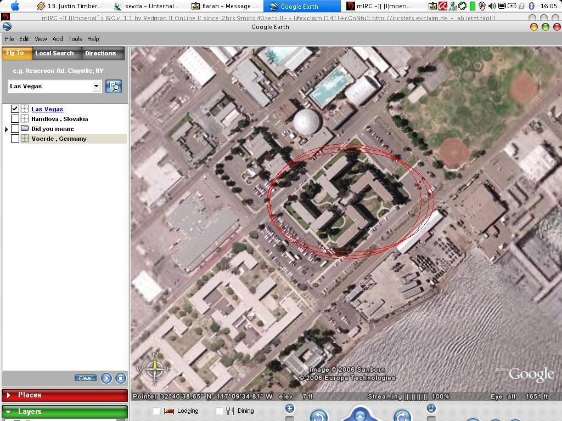Click the move up arrow in navigation pad
This screenshot has height=421, width=562.
point(359,416)
